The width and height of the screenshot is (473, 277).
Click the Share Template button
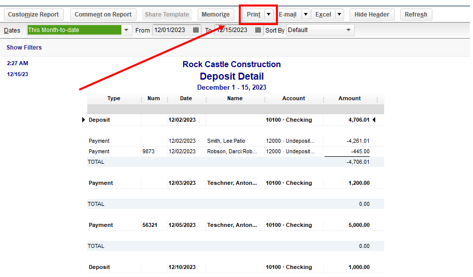(167, 15)
